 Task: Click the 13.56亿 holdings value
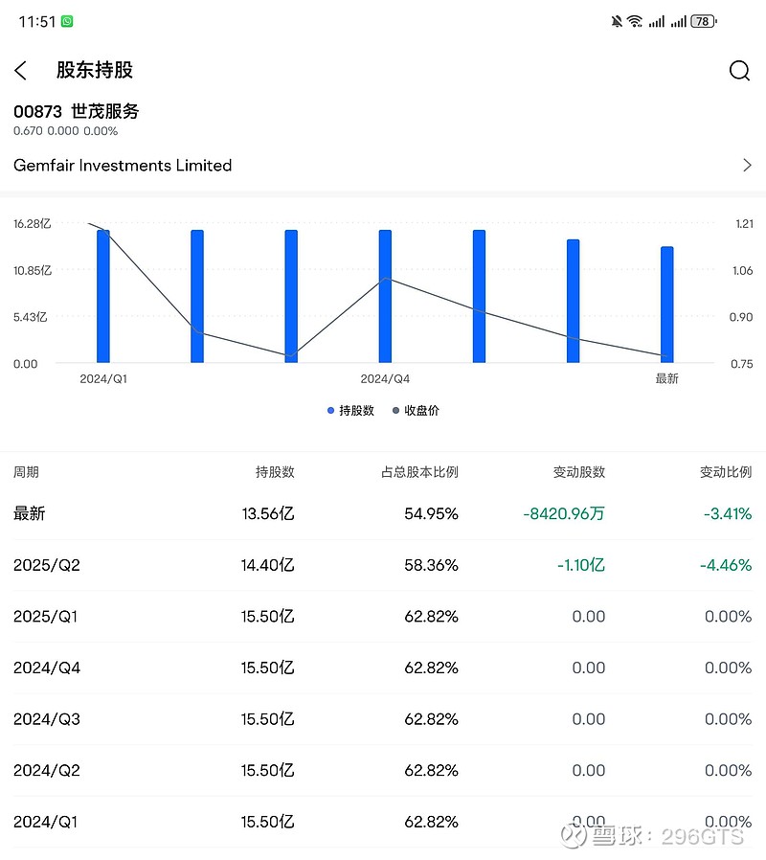point(268,513)
